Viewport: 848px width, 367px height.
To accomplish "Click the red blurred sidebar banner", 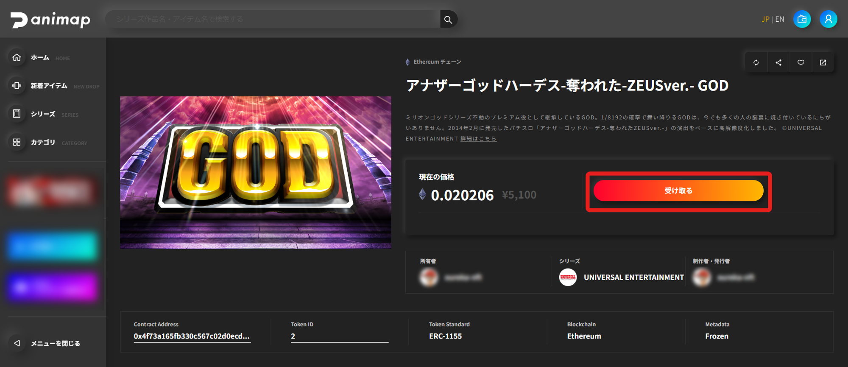I will 52,192.
